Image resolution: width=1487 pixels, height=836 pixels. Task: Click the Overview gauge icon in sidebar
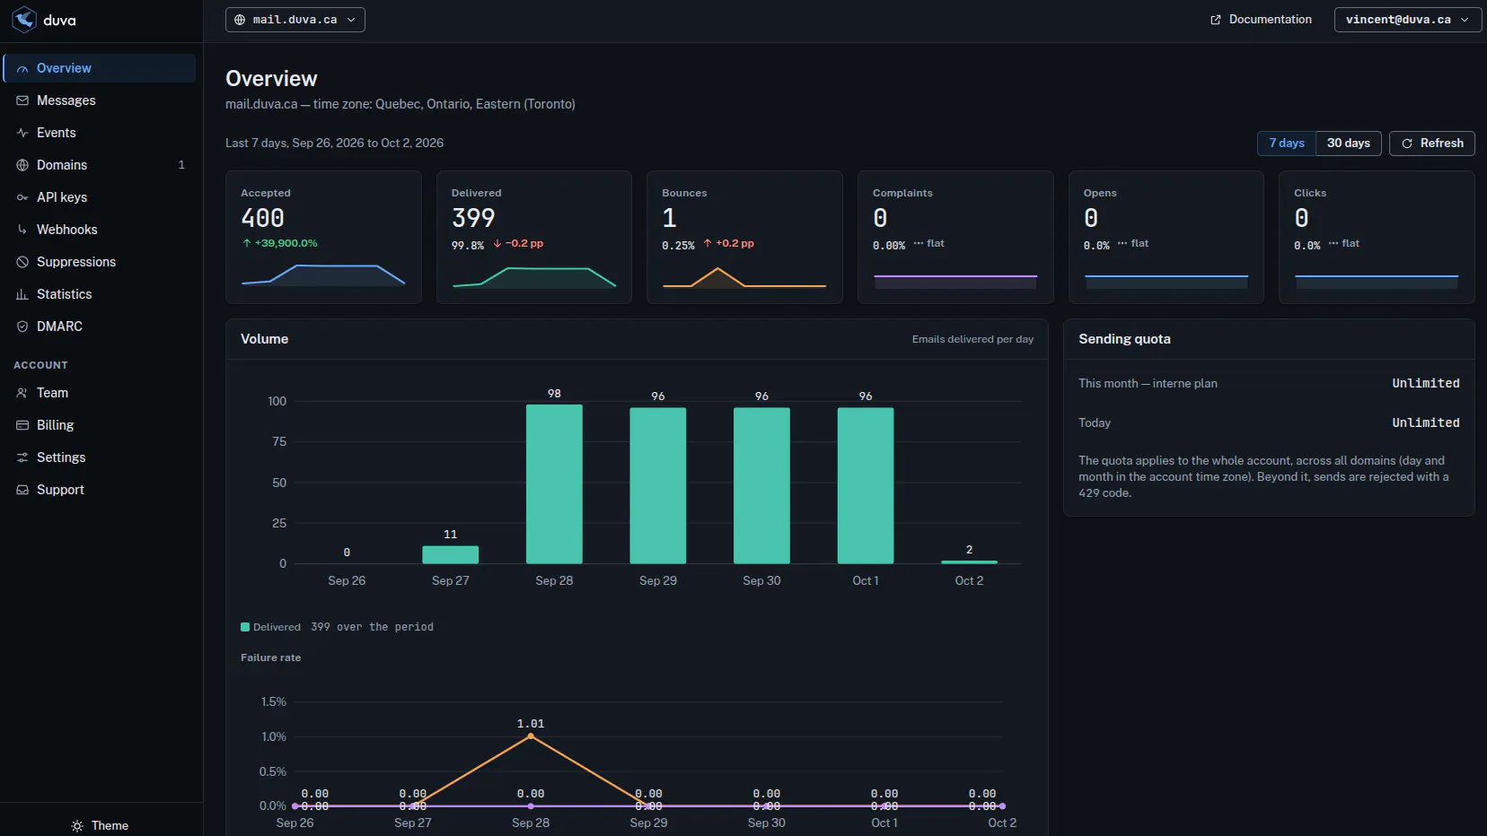[x=22, y=68]
